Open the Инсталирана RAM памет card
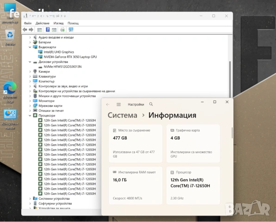Image resolution: width=276 pixels, height=222 pixels. click(135, 185)
